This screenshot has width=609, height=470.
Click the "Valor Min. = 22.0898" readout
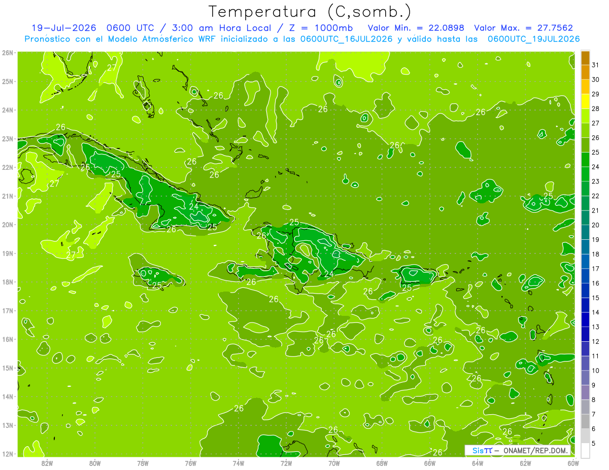[416, 28]
